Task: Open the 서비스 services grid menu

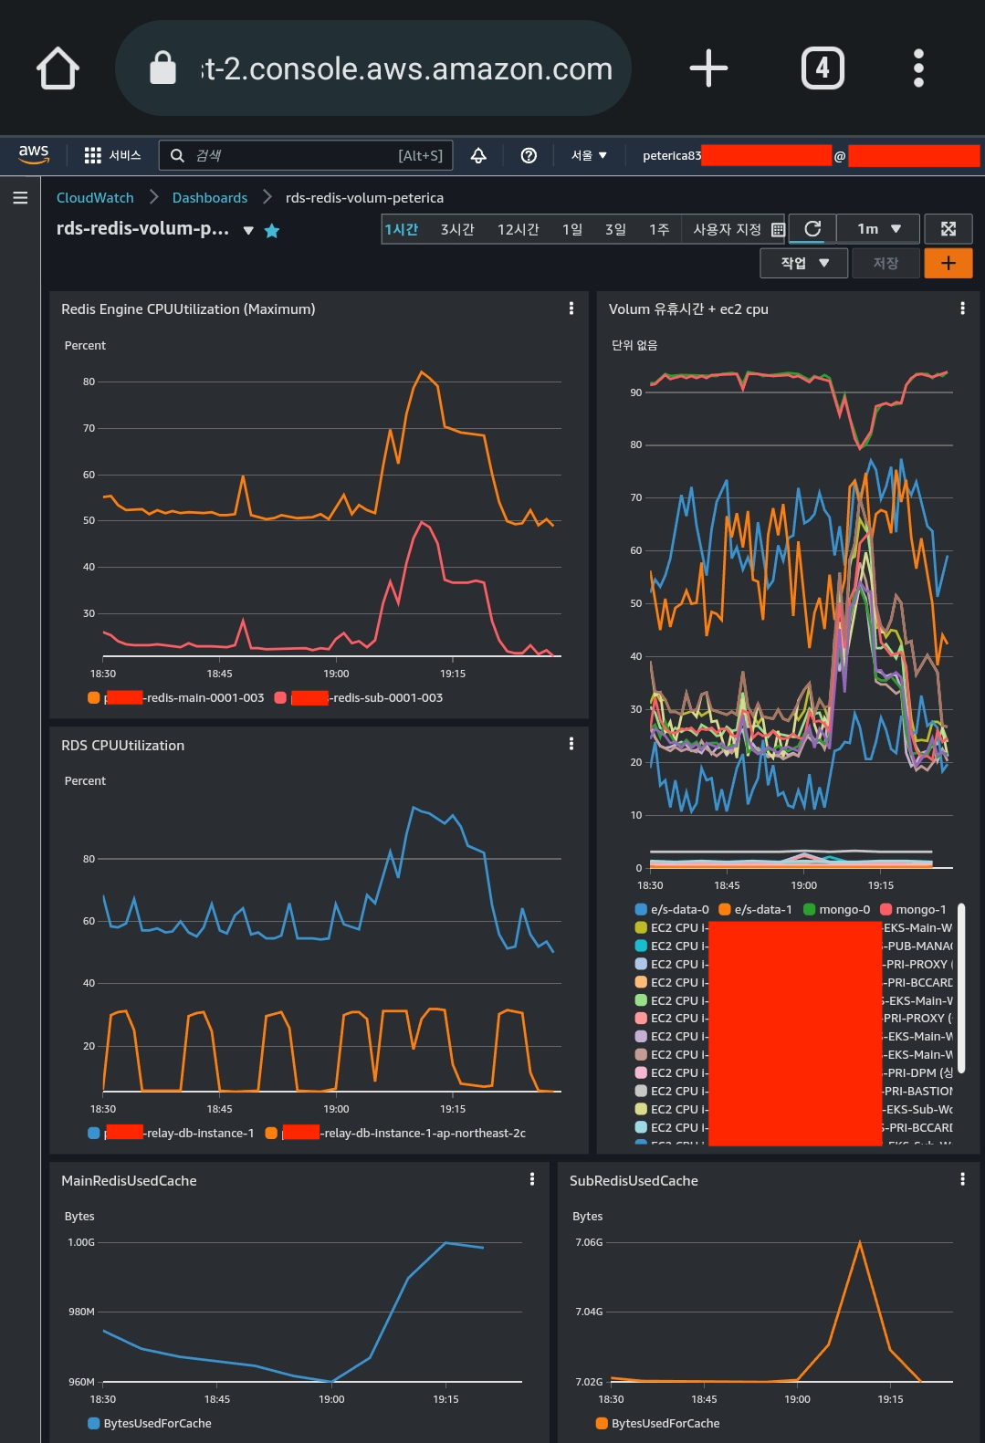Action: pyautogui.click(x=112, y=155)
